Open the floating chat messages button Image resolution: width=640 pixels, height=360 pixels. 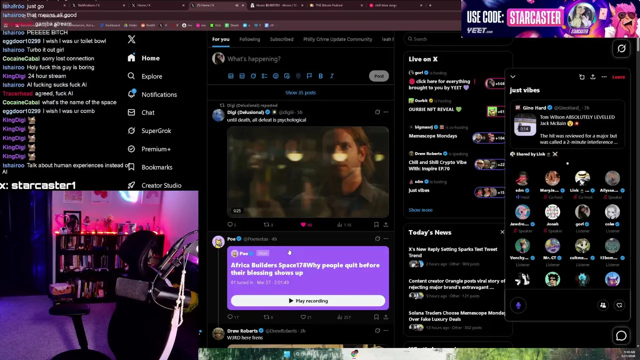click(621, 336)
